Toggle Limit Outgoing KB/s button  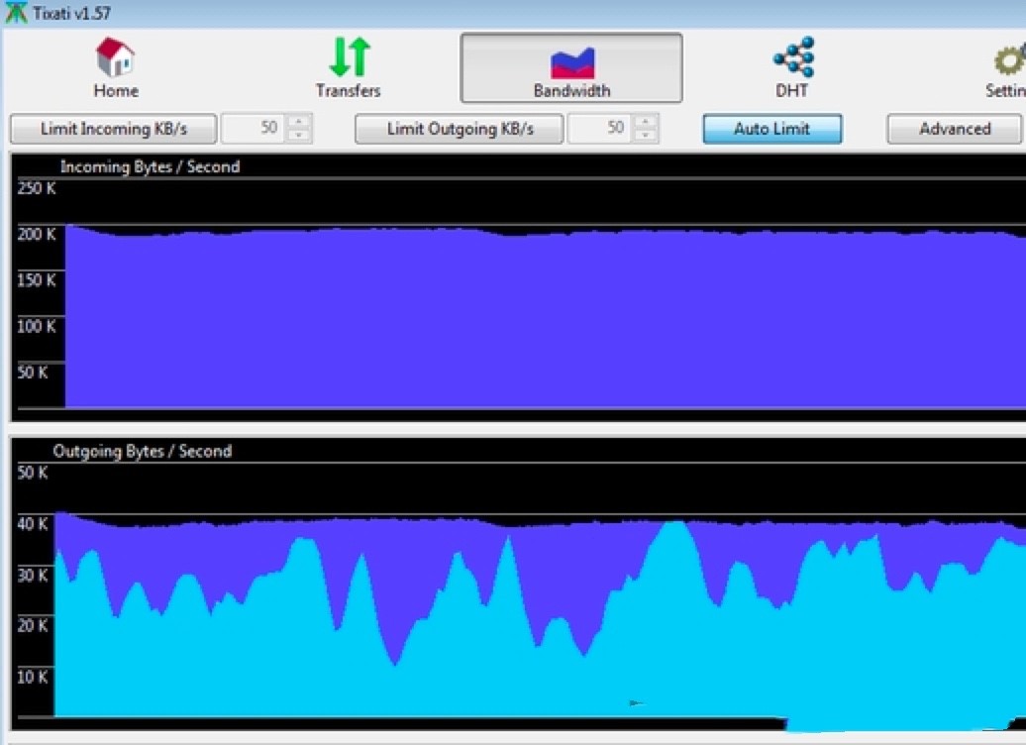click(x=460, y=129)
